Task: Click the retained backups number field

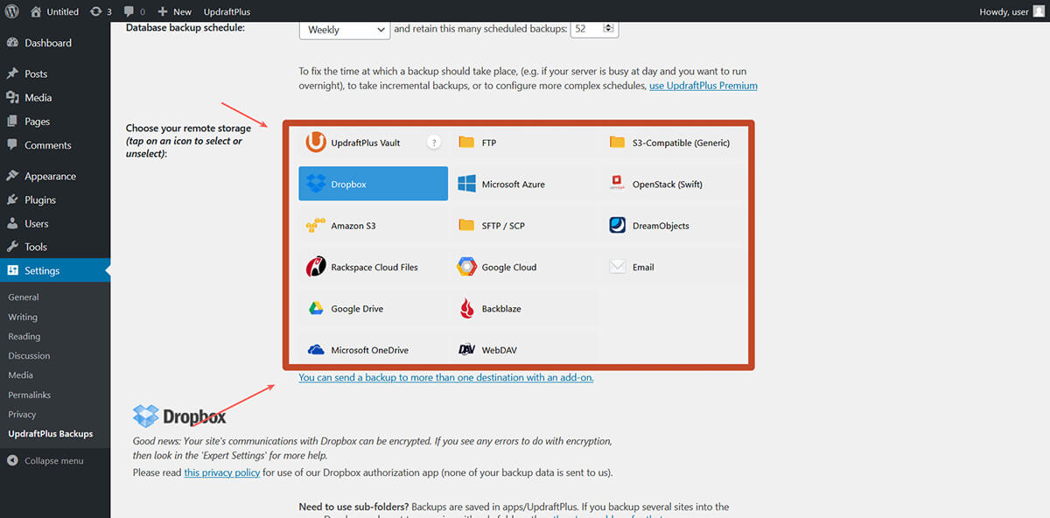Action: [594, 29]
